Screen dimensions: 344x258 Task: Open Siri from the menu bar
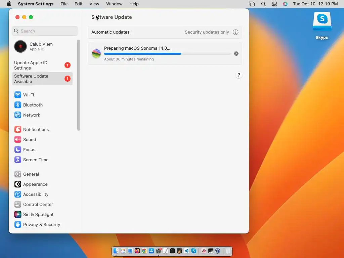click(x=285, y=4)
